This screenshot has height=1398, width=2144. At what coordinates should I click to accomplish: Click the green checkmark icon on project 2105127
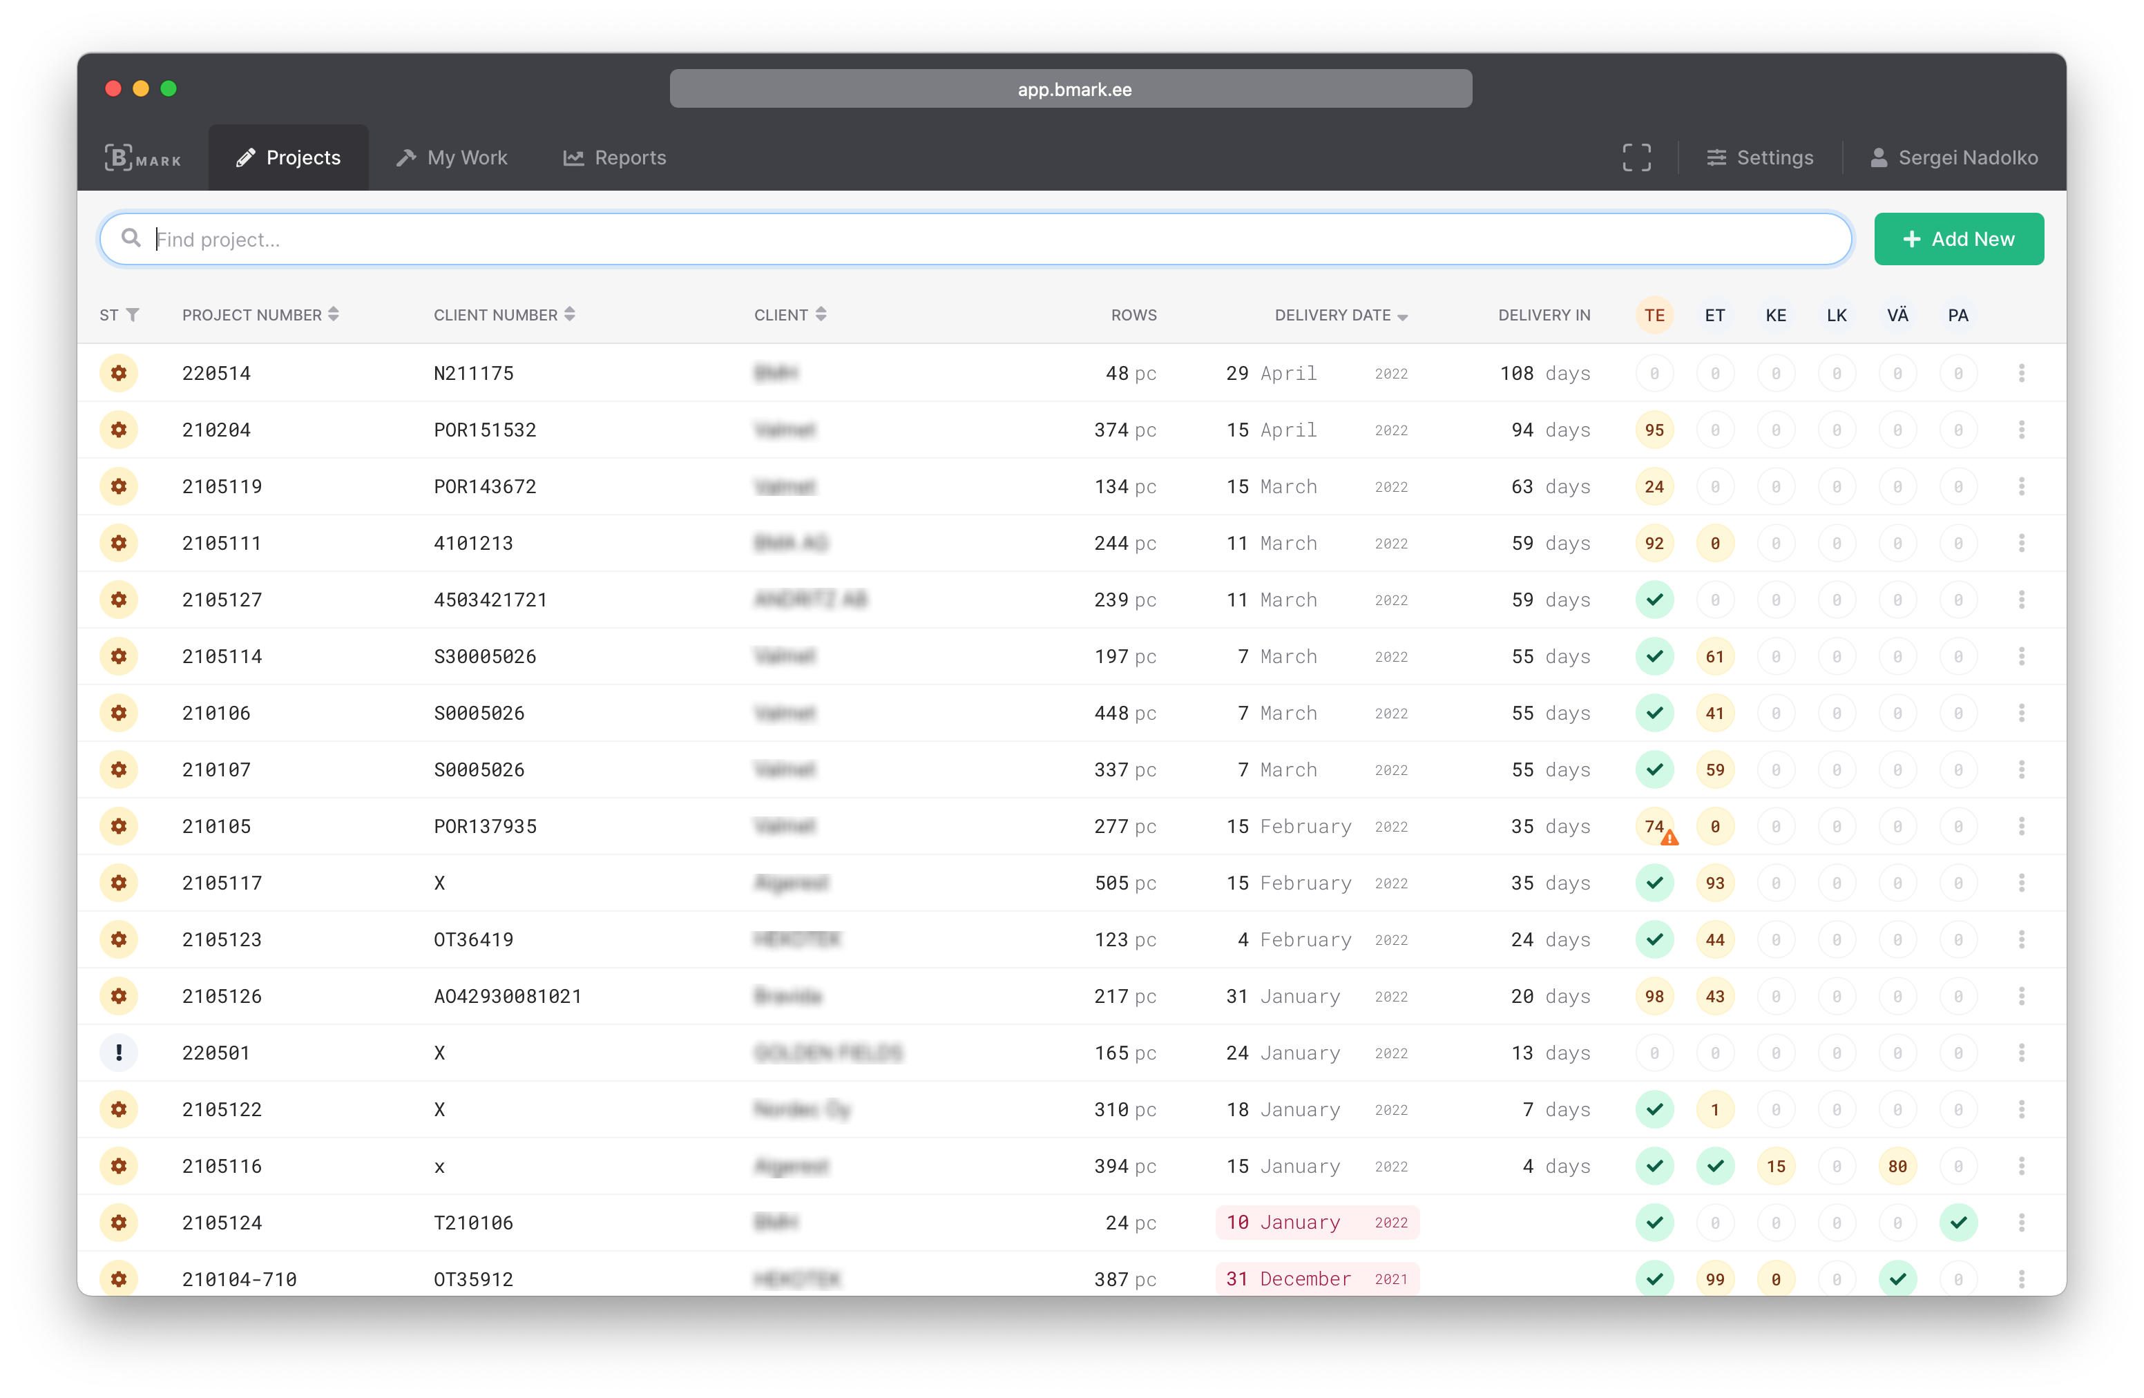point(1652,600)
